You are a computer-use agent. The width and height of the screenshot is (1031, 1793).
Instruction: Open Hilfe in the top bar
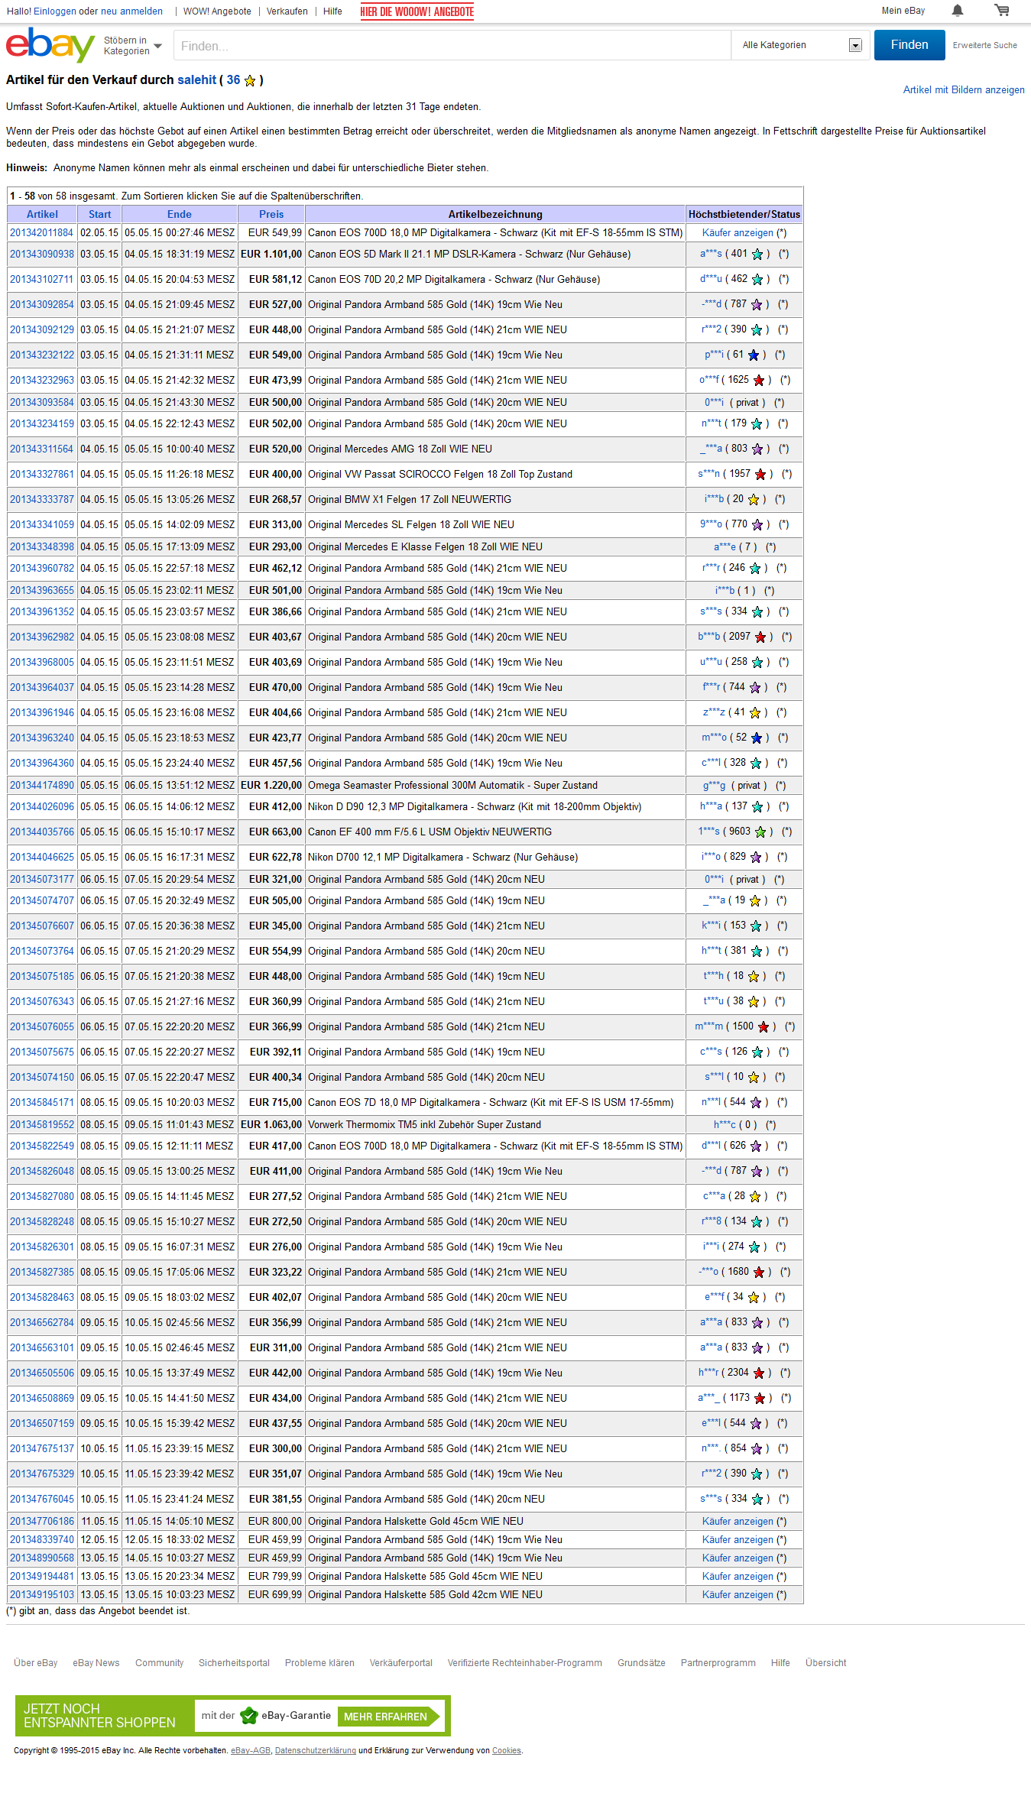(x=332, y=11)
